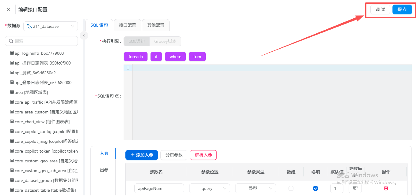Switch to the SQL 语句 tab

(99, 25)
